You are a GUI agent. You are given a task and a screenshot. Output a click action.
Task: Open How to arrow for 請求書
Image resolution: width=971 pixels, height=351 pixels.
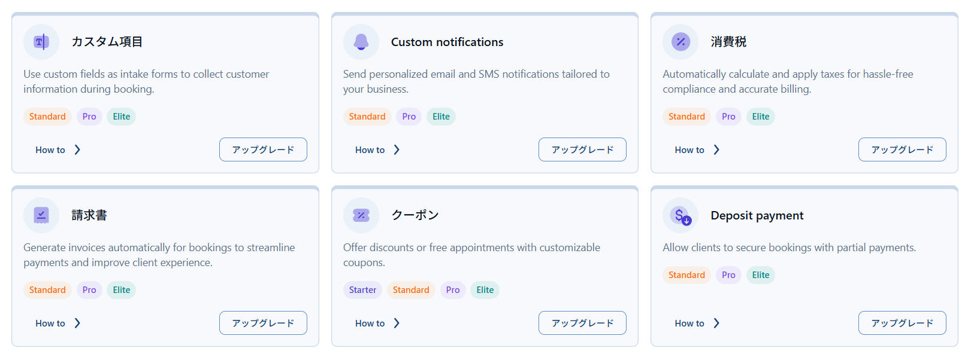(77, 323)
